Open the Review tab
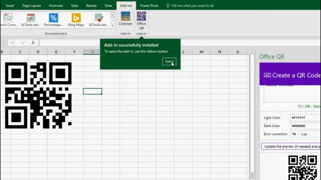The height and width of the screenshot is (180, 321). (x=91, y=5)
